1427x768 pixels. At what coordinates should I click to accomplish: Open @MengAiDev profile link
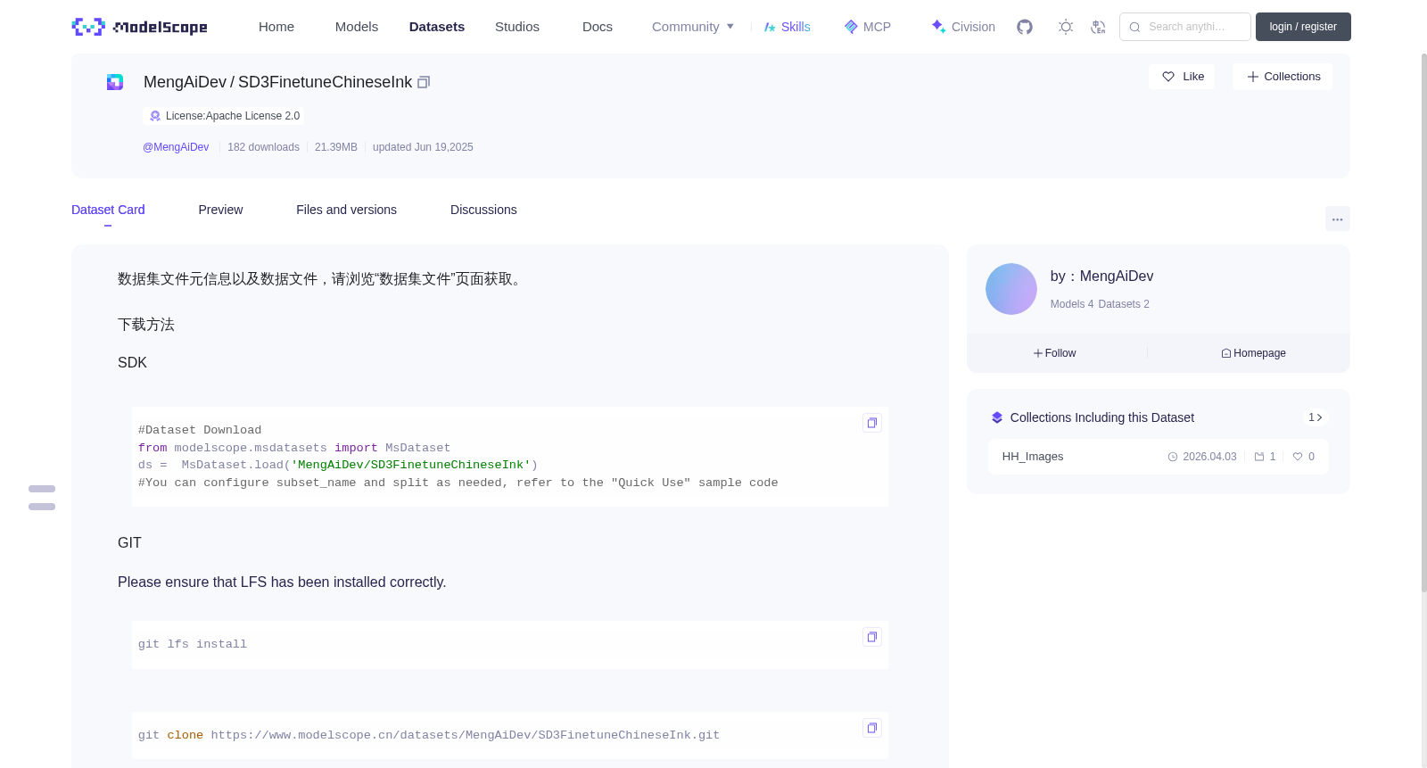tap(176, 147)
